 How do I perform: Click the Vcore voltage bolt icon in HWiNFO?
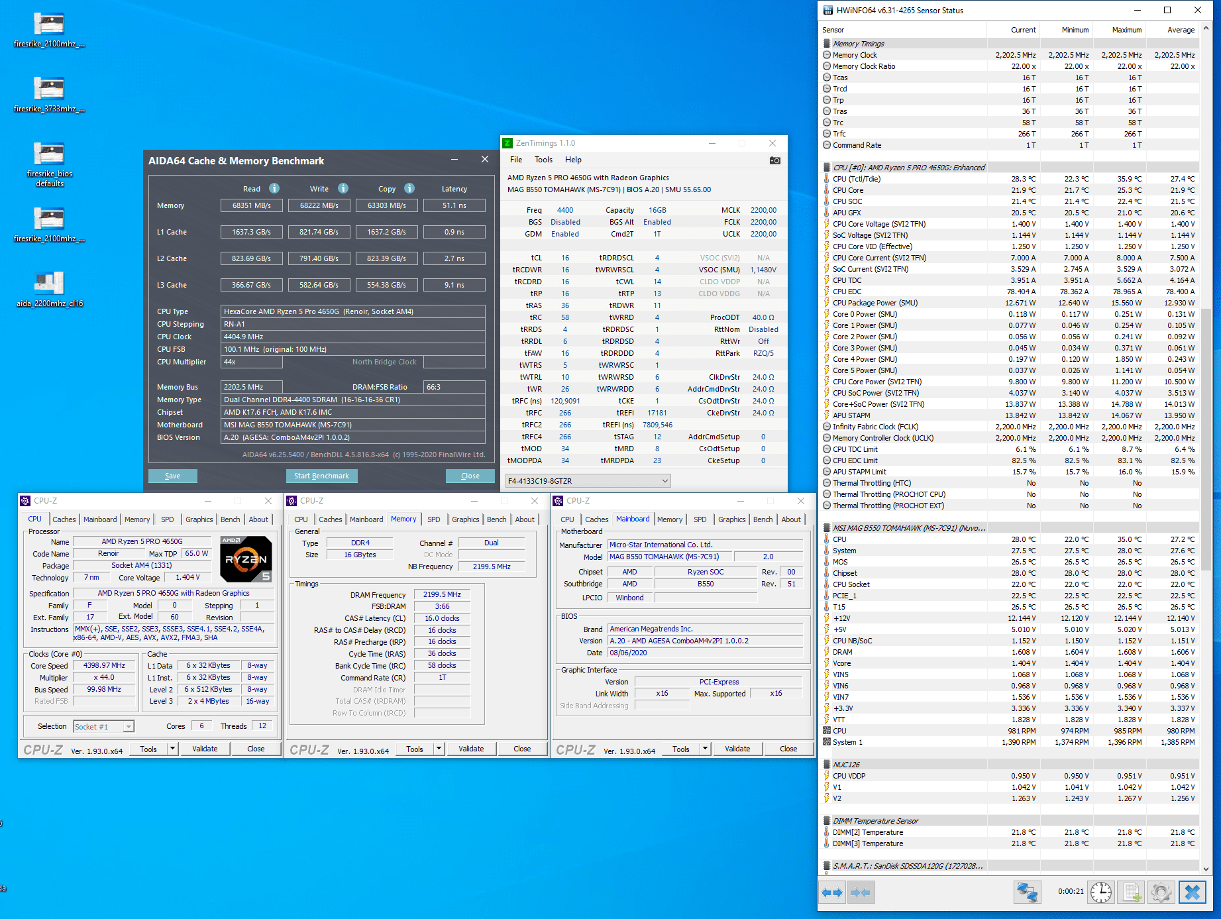click(827, 663)
